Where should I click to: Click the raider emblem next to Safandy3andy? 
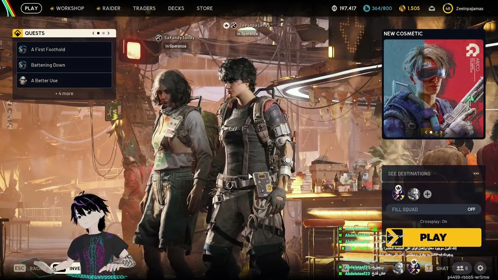pos(158,38)
